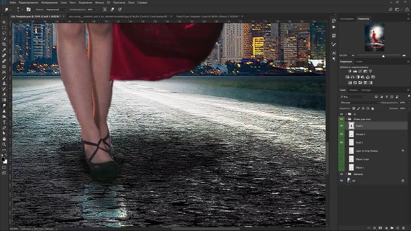Screen dimensions: 411x231
Task: Pick the Eyedropper tool
Action: click(x=4, y=50)
